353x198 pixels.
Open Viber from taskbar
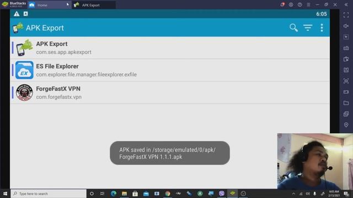(222, 194)
